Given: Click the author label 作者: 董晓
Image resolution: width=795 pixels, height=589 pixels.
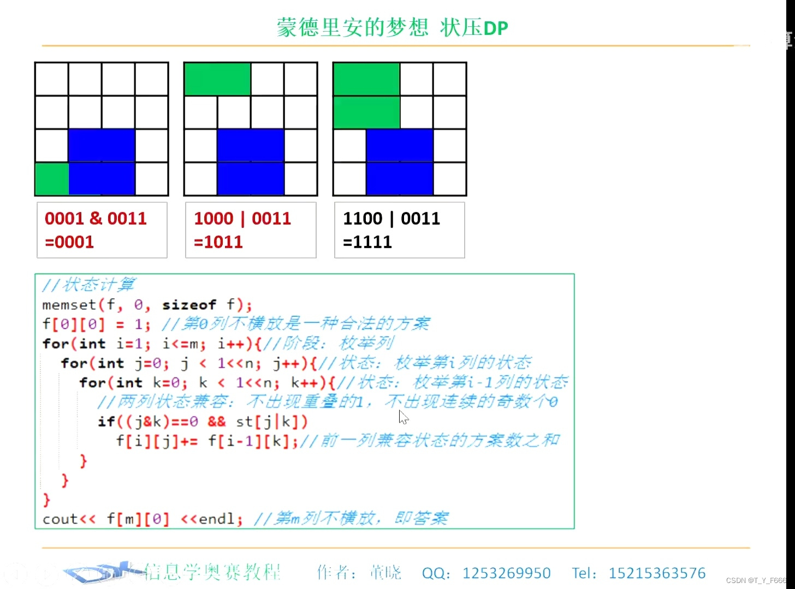Looking at the screenshot, I should point(359,573).
